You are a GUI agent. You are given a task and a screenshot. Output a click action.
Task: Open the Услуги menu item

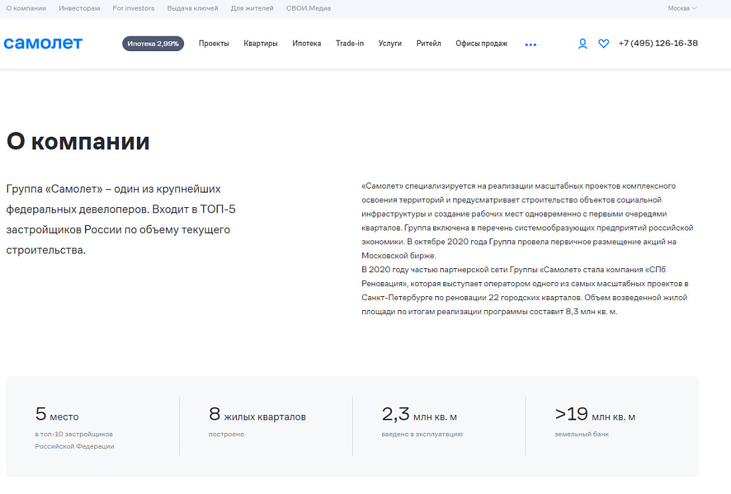[x=390, y=43]
